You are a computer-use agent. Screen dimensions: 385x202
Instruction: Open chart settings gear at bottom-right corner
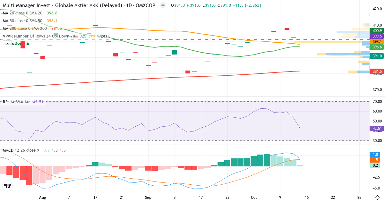377,198
